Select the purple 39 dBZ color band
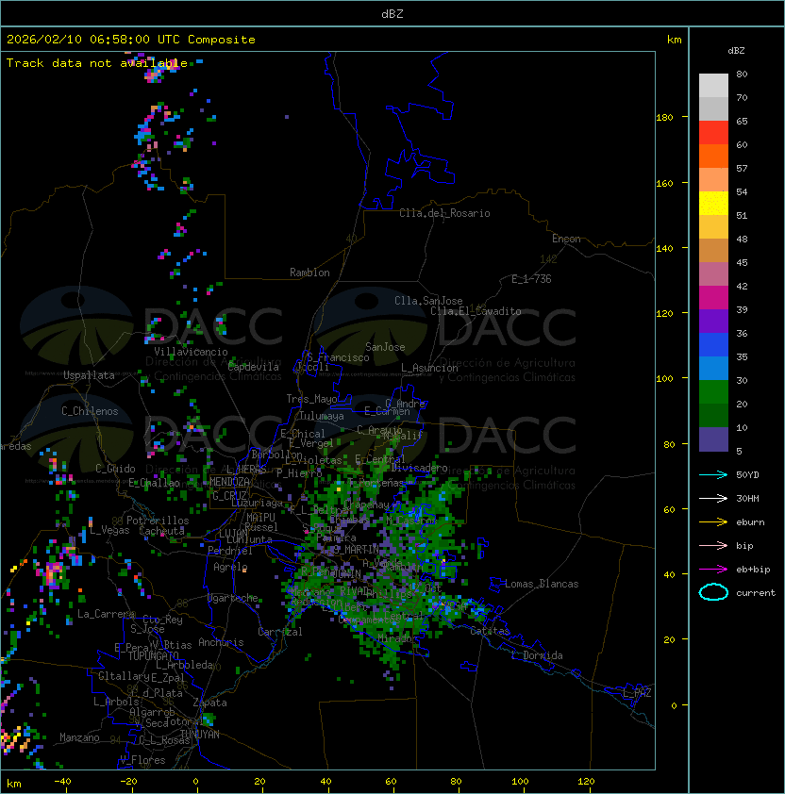This screenshot has width=785, height=794. tap(713, 321)
